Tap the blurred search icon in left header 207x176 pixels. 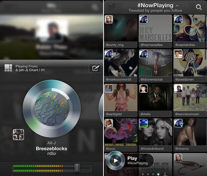(x=95, y=7)
